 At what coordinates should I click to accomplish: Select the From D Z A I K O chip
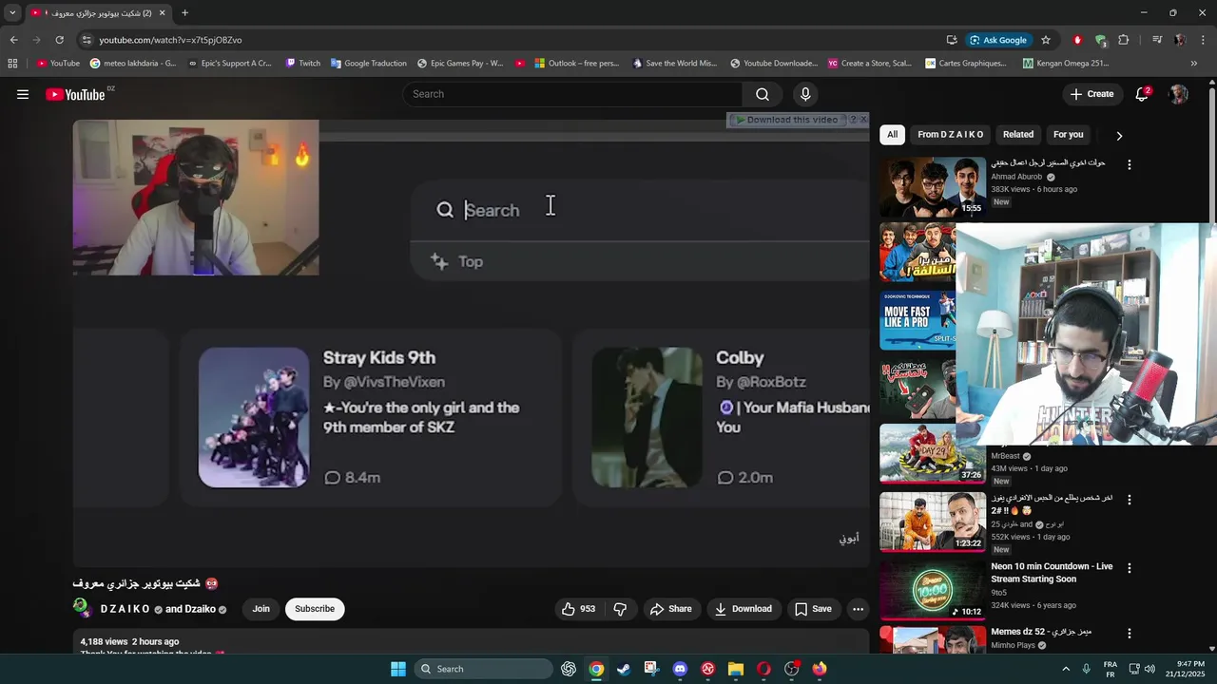coord(951,135)
